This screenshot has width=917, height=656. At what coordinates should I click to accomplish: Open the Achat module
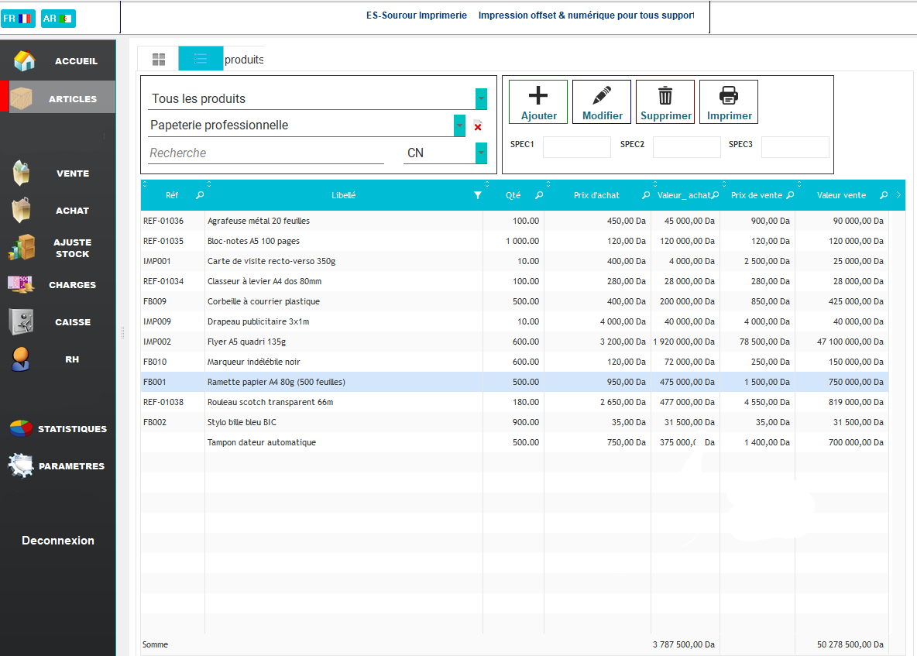(x=72, y=210)
